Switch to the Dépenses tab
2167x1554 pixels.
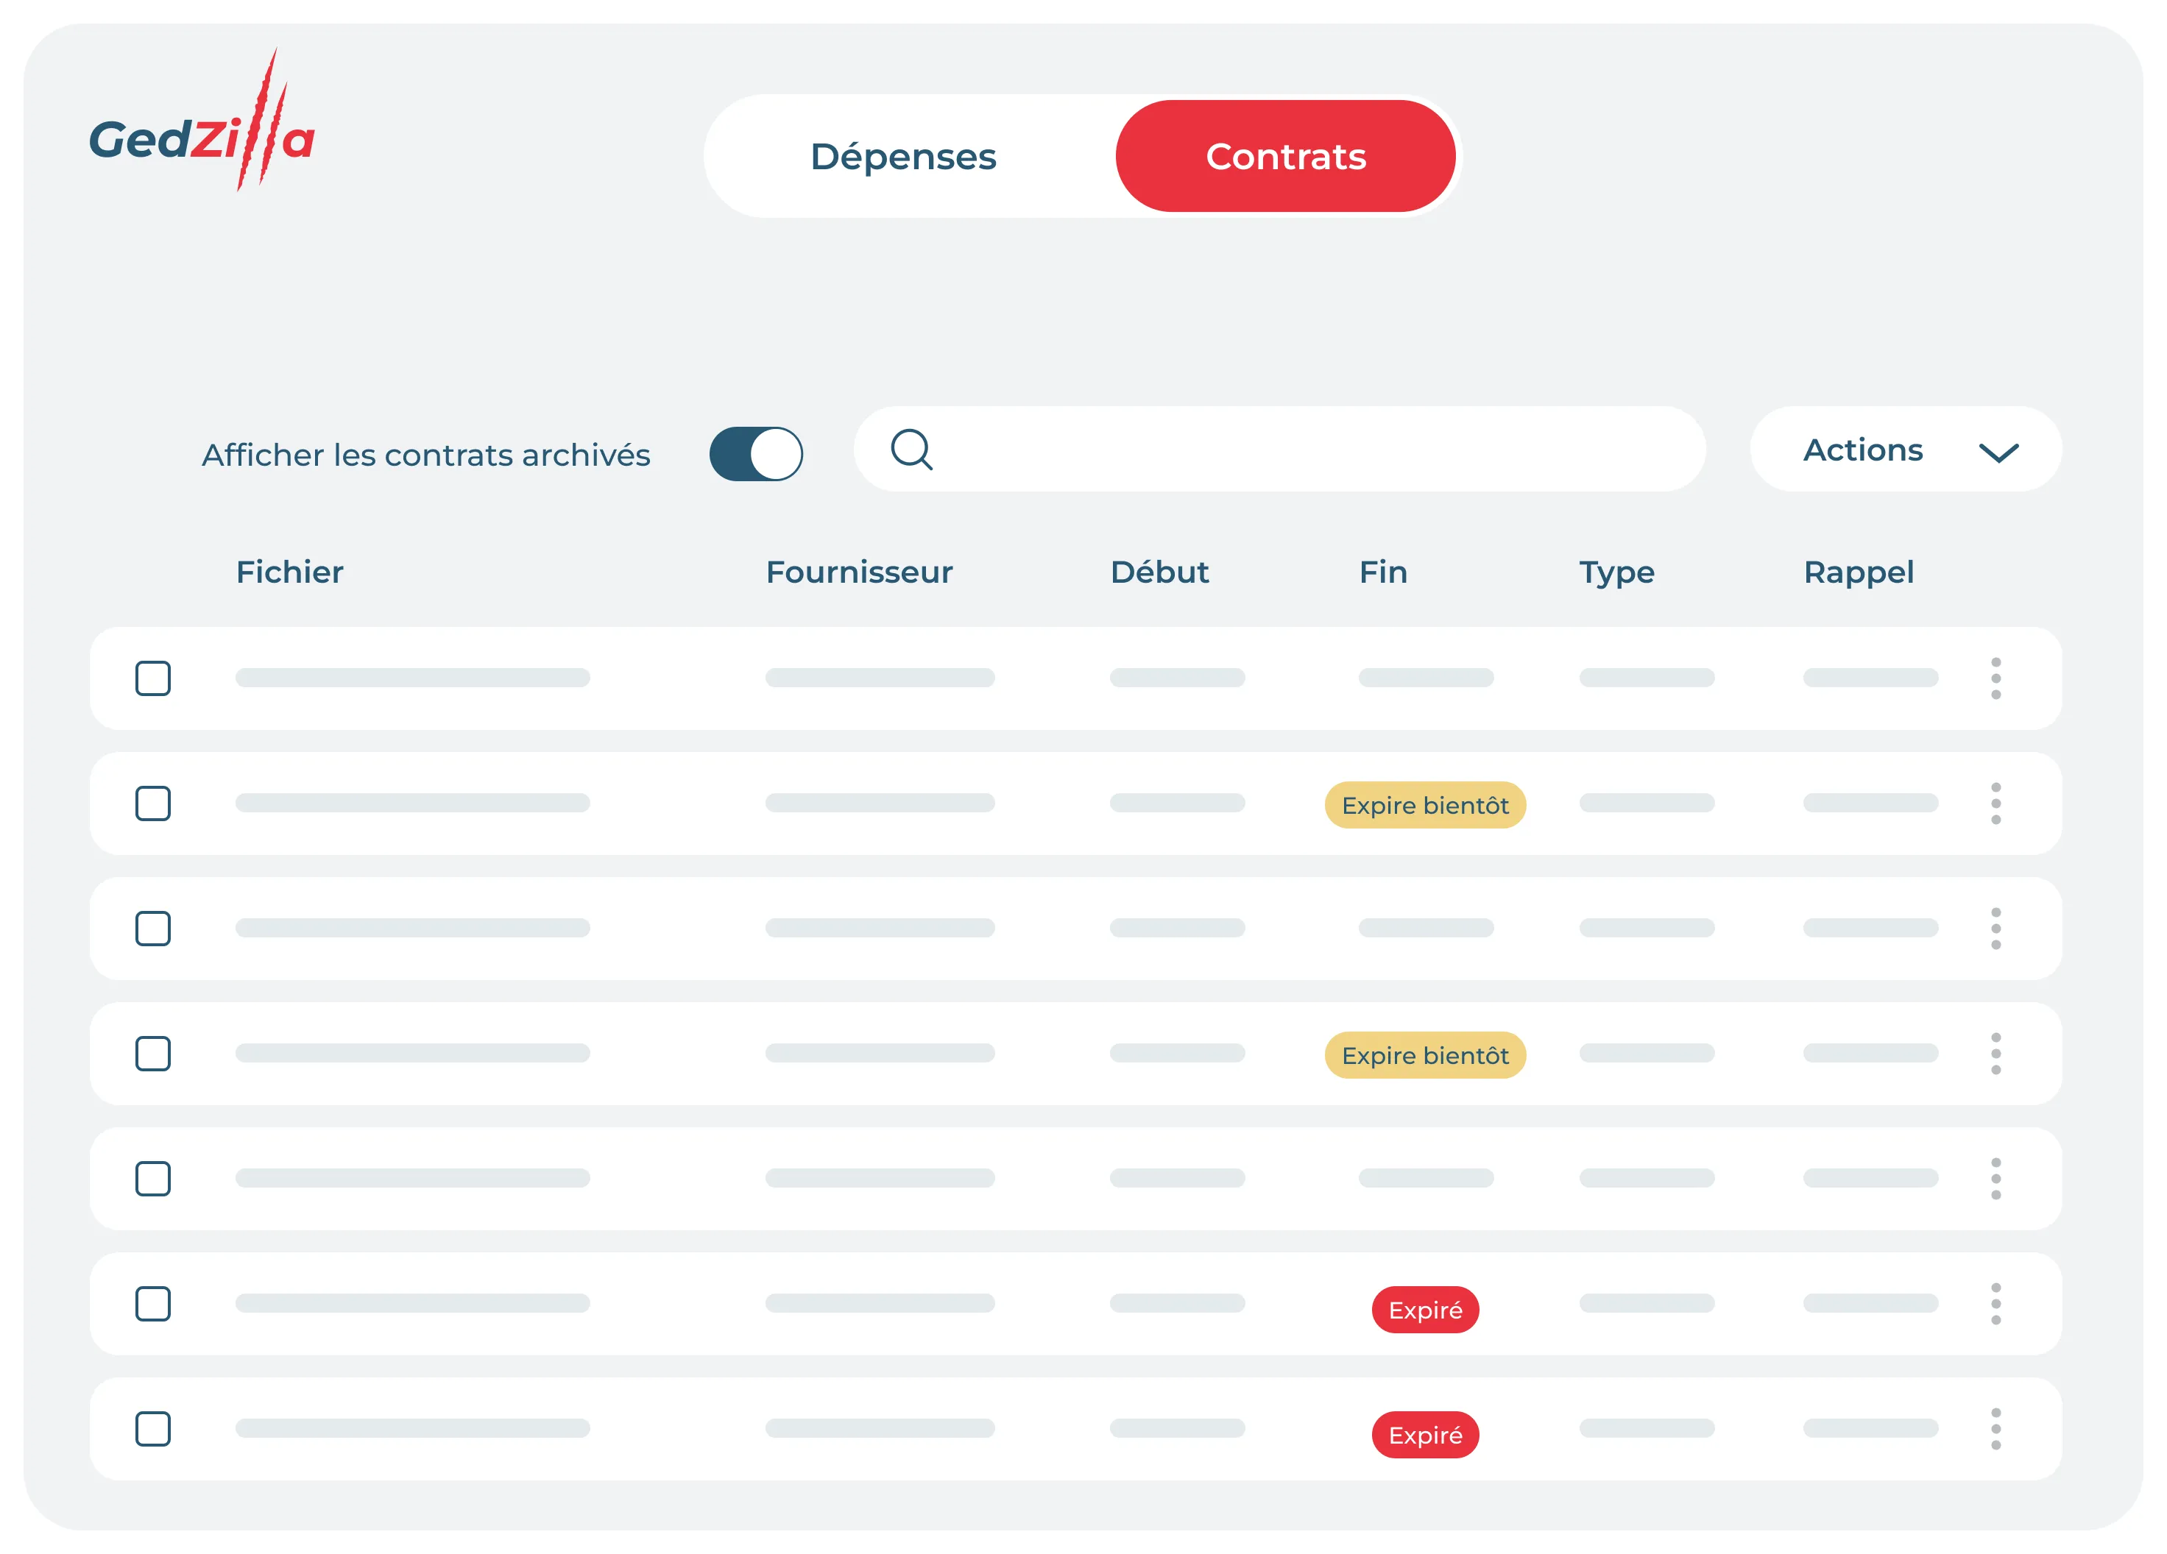(903, 157)
